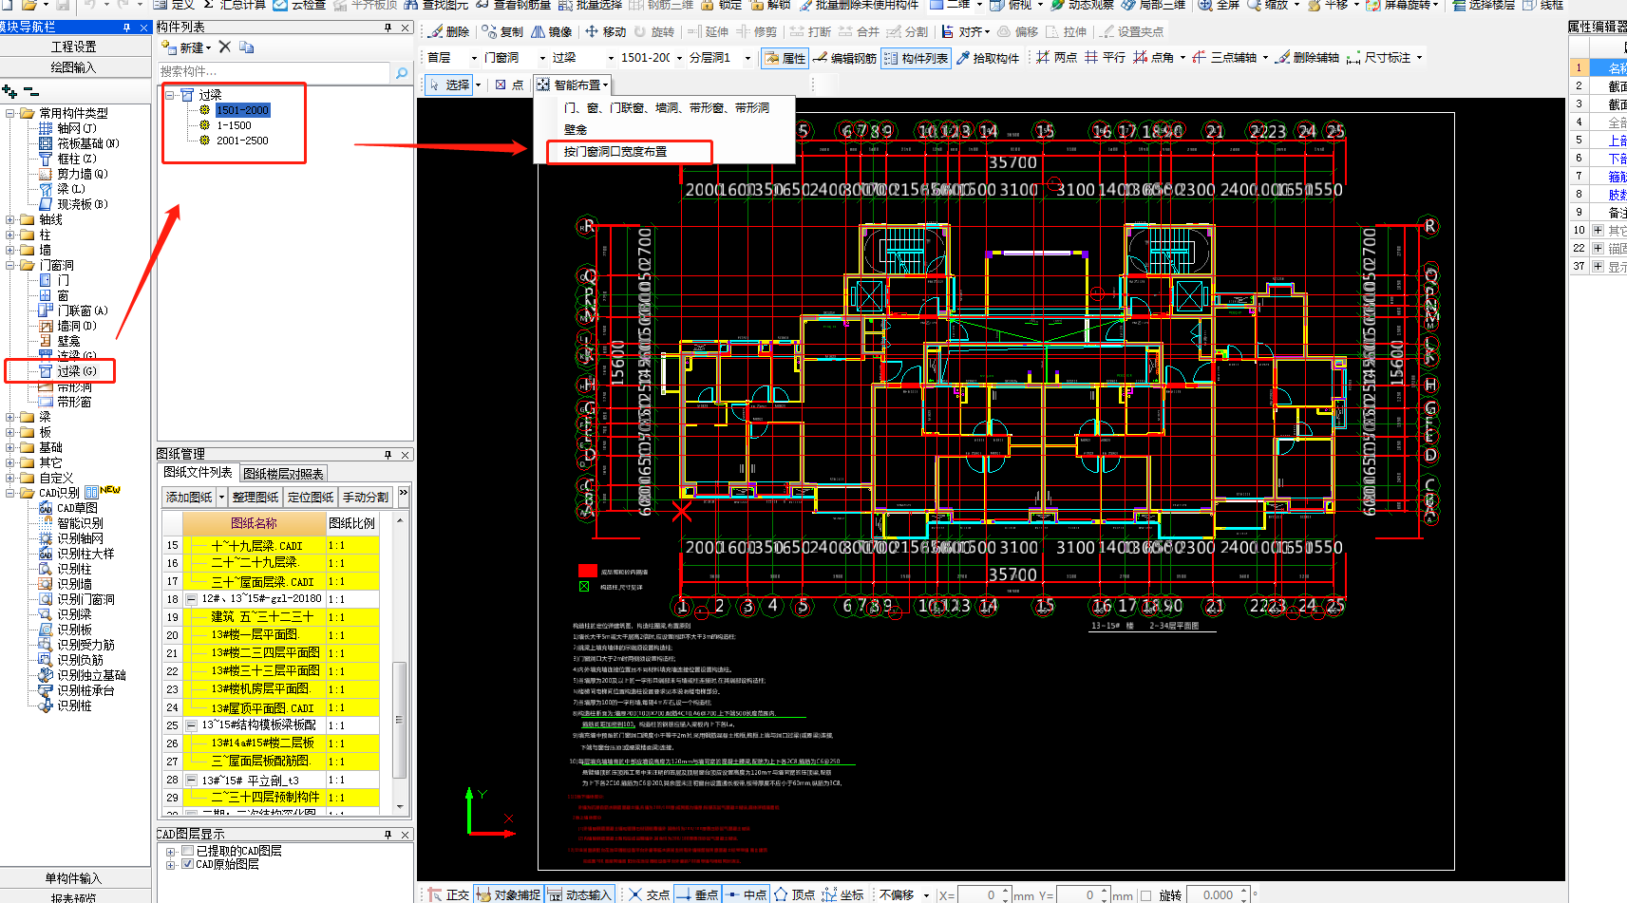Viewport: 1627px width, 903px height.
Task: Activate the 选择 (select) pointer tool
Action: (x=449, y=85)
